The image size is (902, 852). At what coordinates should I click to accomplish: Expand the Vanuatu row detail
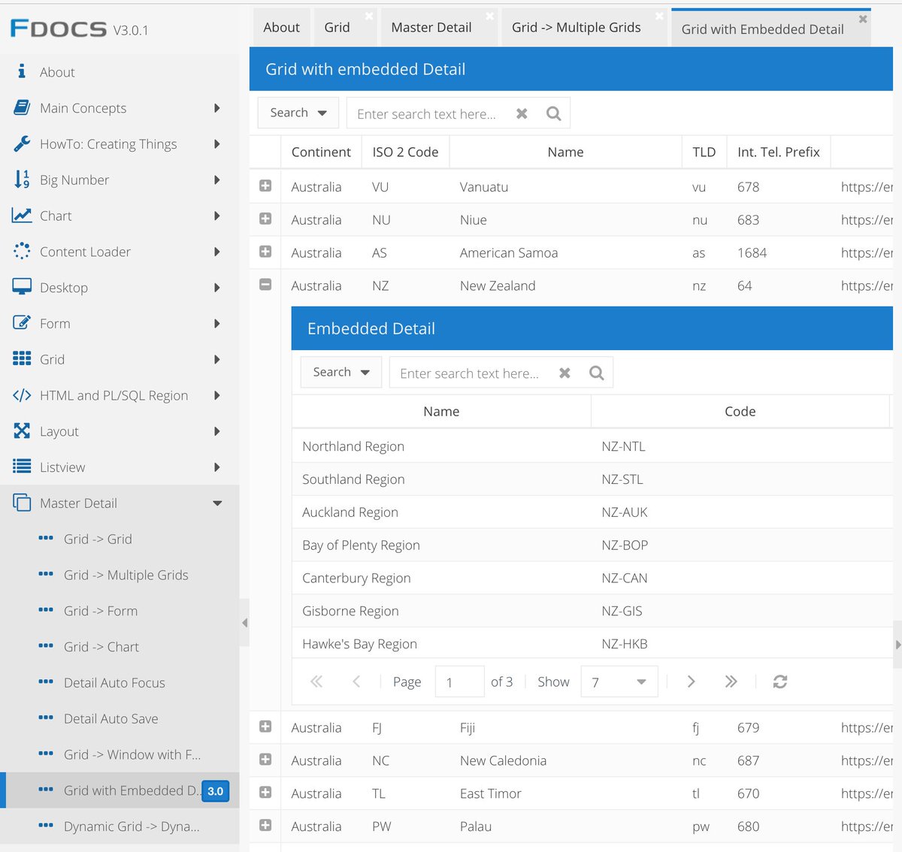tap(265, 186)
